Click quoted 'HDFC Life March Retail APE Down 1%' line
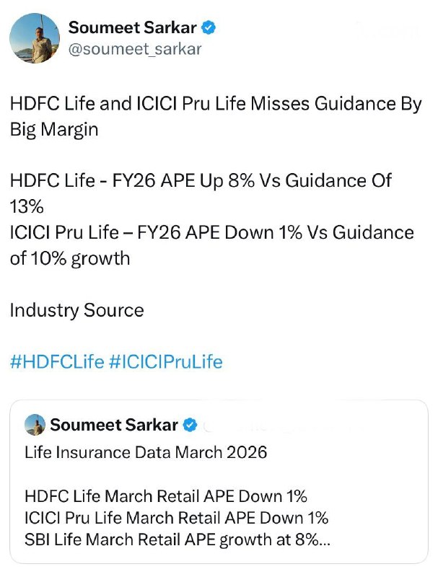Viewport: 438px width, 577px height. point(166,496)
